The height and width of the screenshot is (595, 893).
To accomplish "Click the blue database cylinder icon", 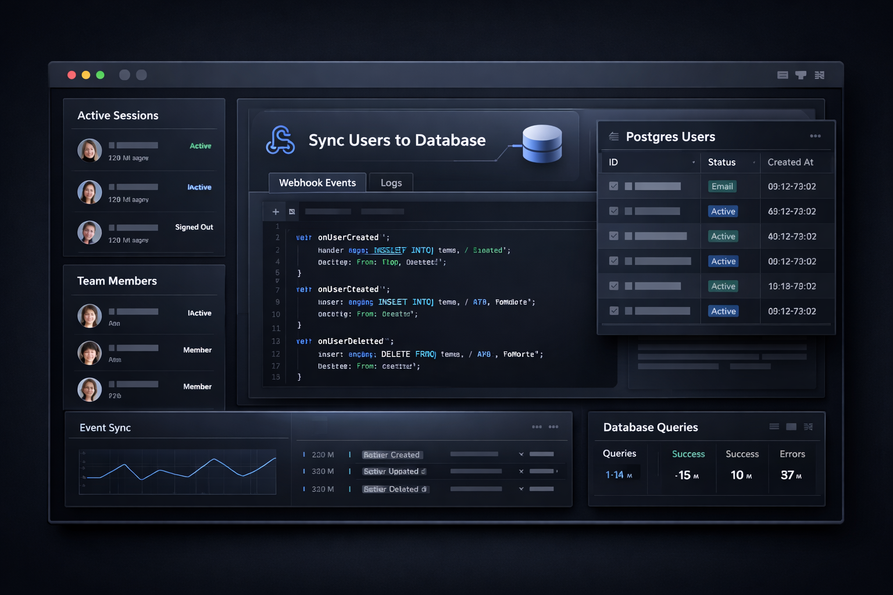I will [542, 144].
